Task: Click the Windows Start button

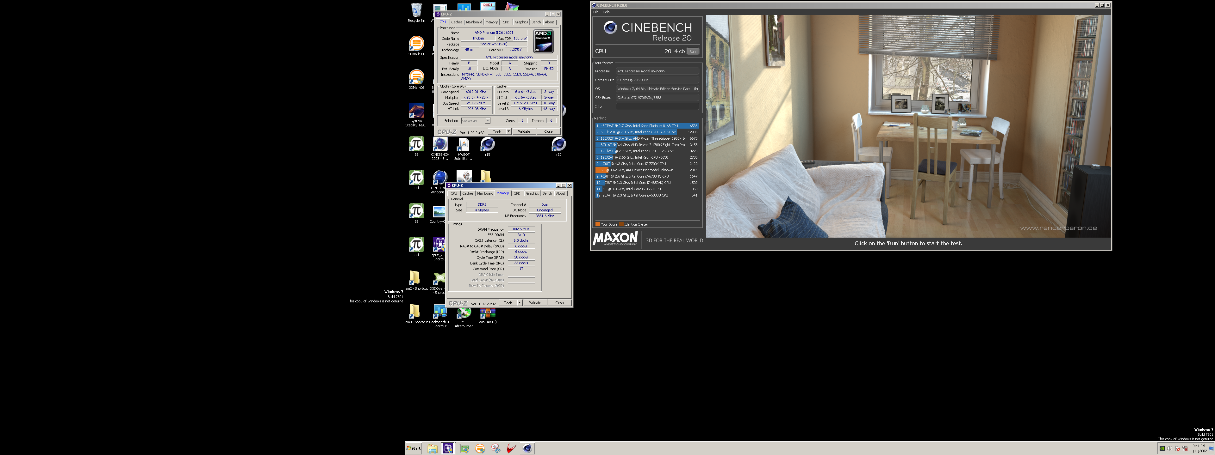Action: [414, 448]
